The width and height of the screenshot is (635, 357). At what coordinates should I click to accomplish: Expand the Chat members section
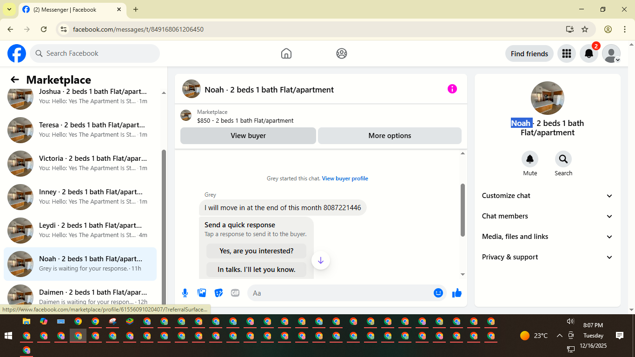tap(548, 216)
